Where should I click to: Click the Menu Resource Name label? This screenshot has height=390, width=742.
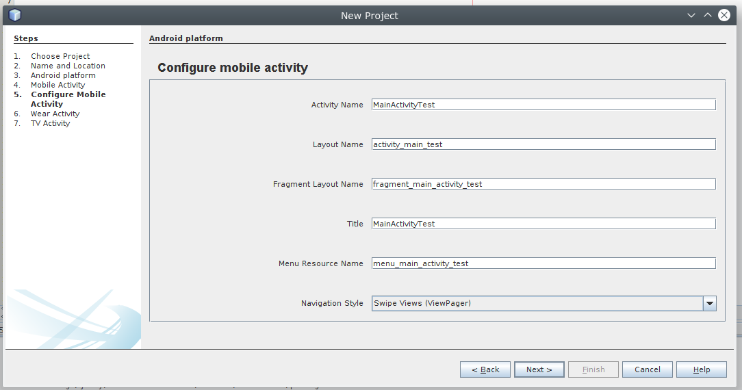pyautogui.click(x=321, y=263)
